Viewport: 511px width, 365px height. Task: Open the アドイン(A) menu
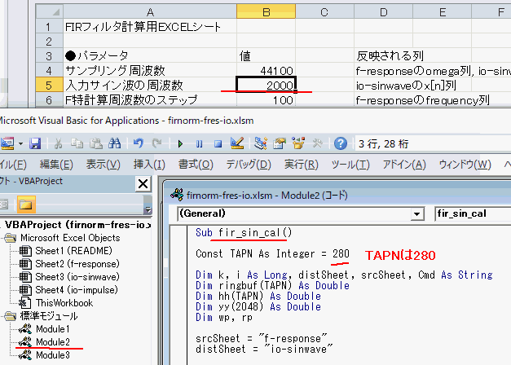click(404, 165)
